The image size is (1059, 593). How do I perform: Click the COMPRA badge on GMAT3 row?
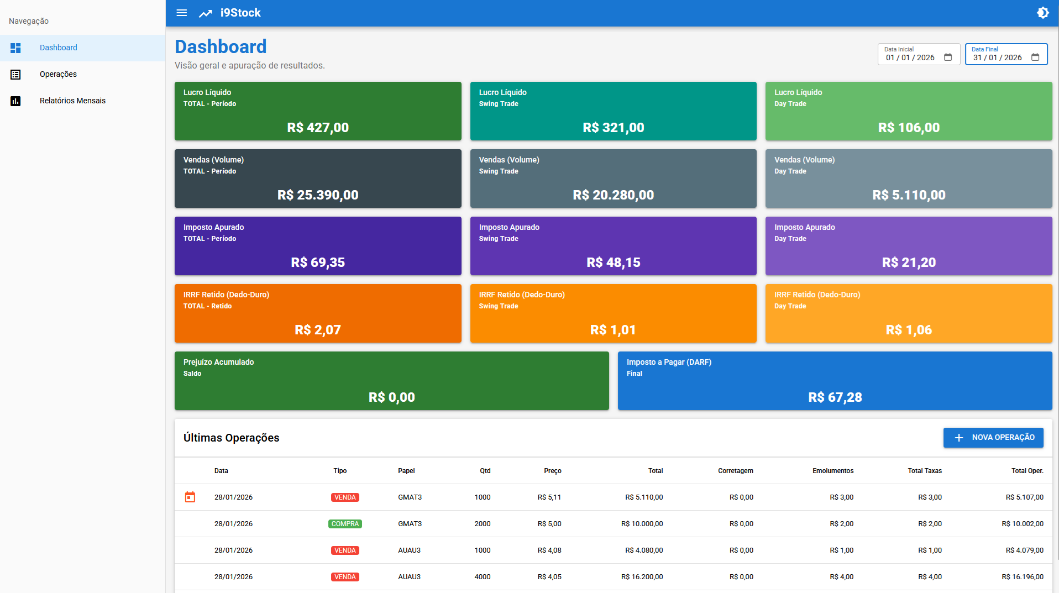tap(345, 524)
